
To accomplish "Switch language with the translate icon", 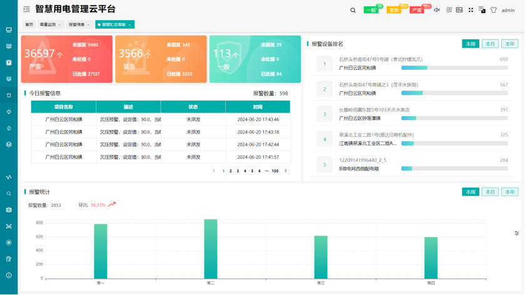I will click(482, 10).
